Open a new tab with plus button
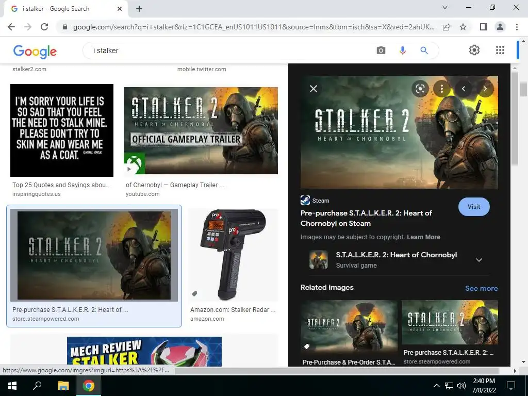 [139, 9]
